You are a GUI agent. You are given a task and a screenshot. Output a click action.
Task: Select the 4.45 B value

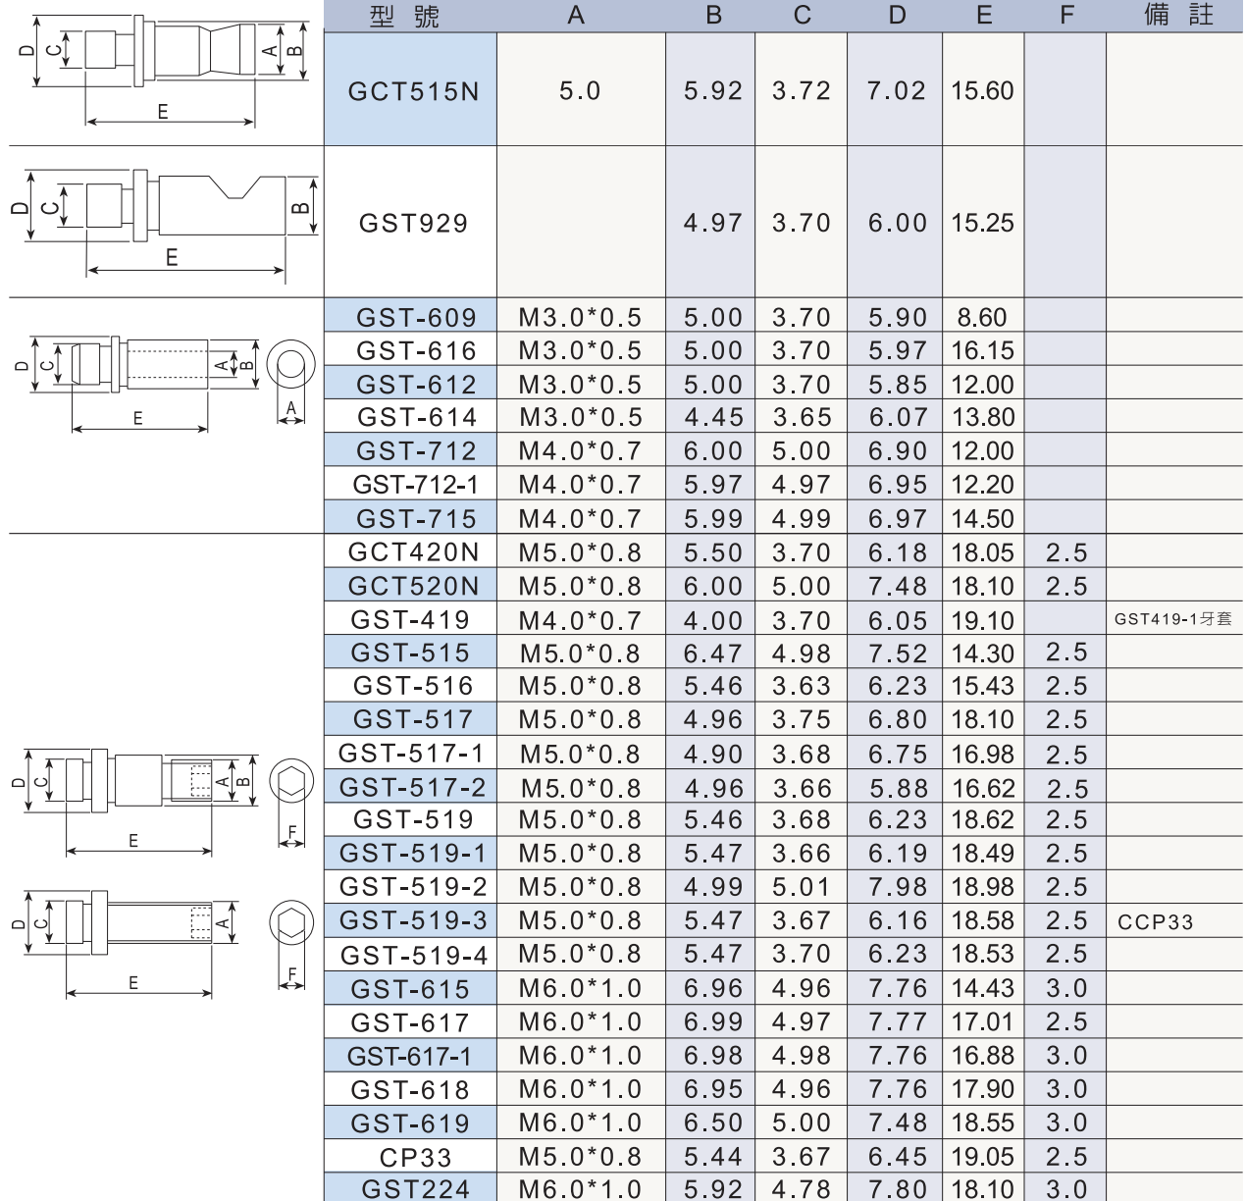click(713, 417)
